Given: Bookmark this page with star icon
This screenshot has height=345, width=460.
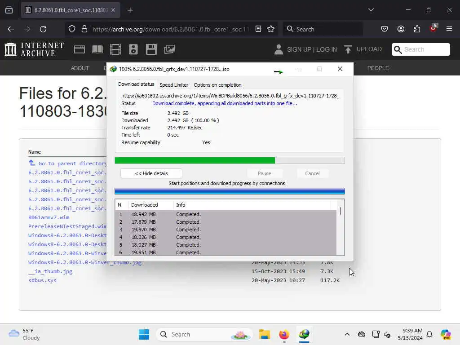Looking at the screenshot, I should 271,29.
